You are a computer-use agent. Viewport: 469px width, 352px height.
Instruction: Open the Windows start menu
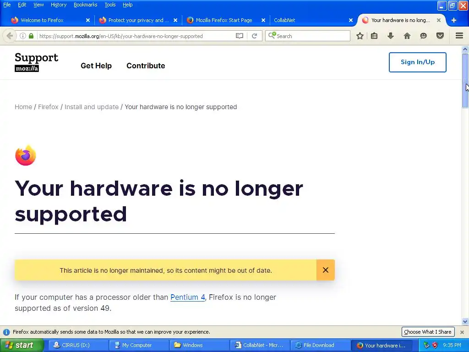pyautogui.click(x=22, y=345)
